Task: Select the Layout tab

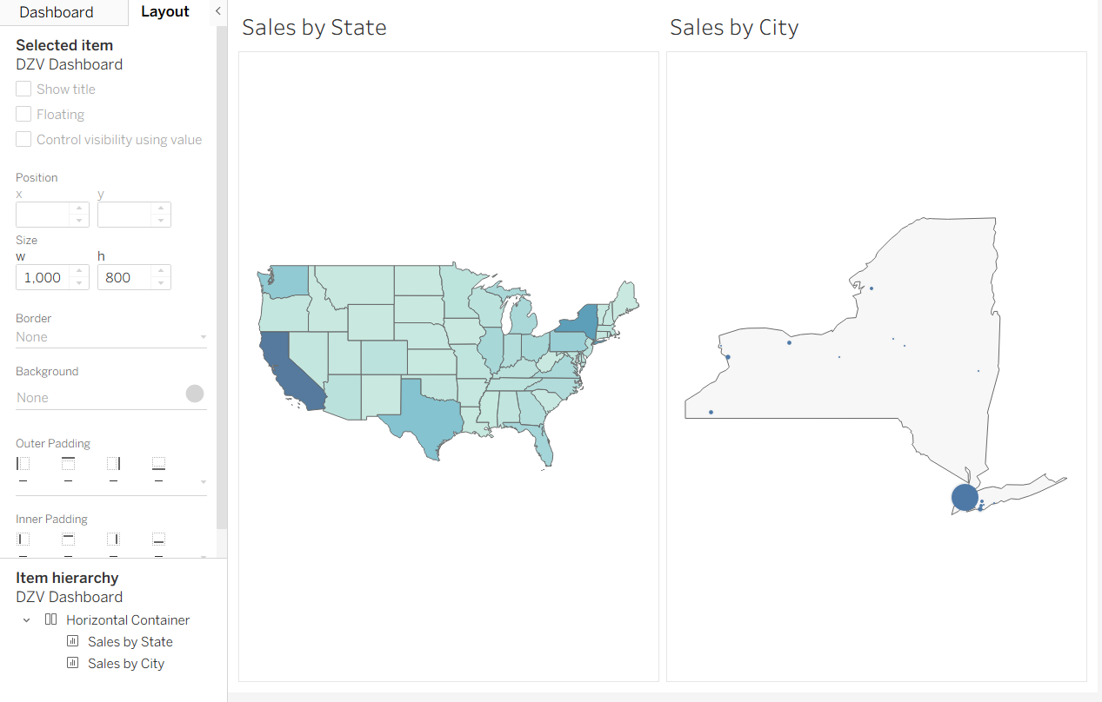Action: tap(165, 12)
